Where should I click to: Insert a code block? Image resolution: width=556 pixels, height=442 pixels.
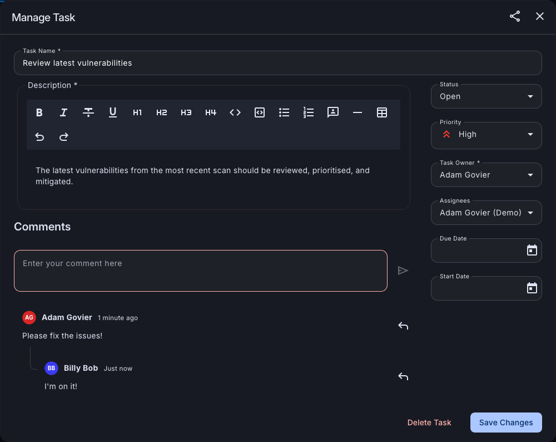click(260, 112)
